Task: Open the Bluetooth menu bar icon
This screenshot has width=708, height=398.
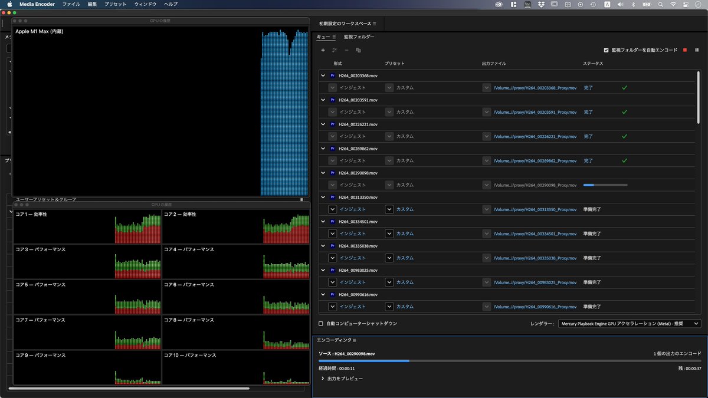Action: [633, 4]
